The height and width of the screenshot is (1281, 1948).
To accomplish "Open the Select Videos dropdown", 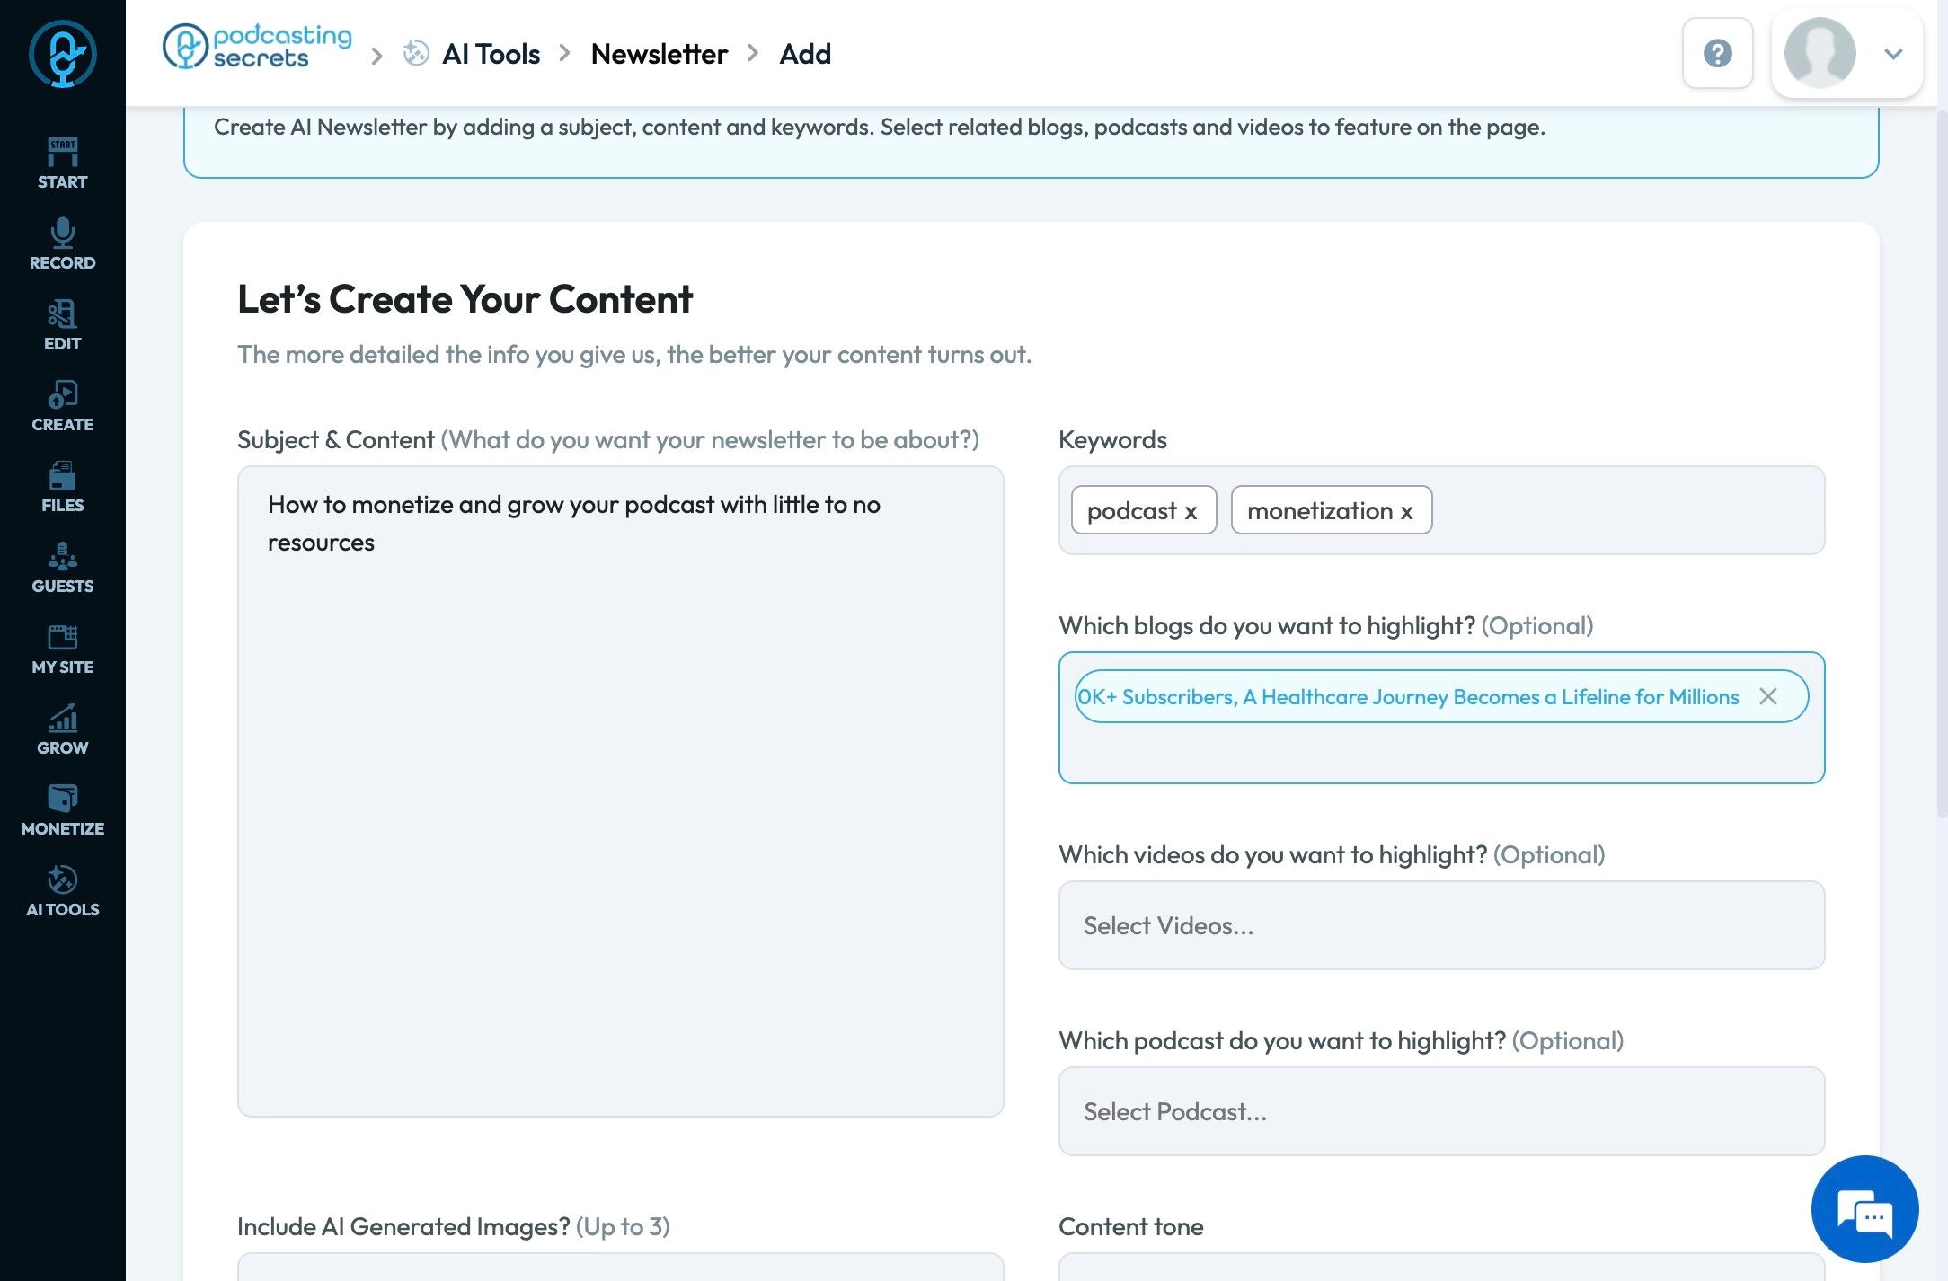I will [x=1441, y=925].
